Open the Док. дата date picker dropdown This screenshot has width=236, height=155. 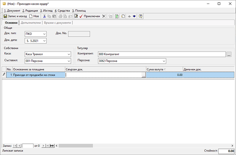pyautogui.click(x=44, y=41)
